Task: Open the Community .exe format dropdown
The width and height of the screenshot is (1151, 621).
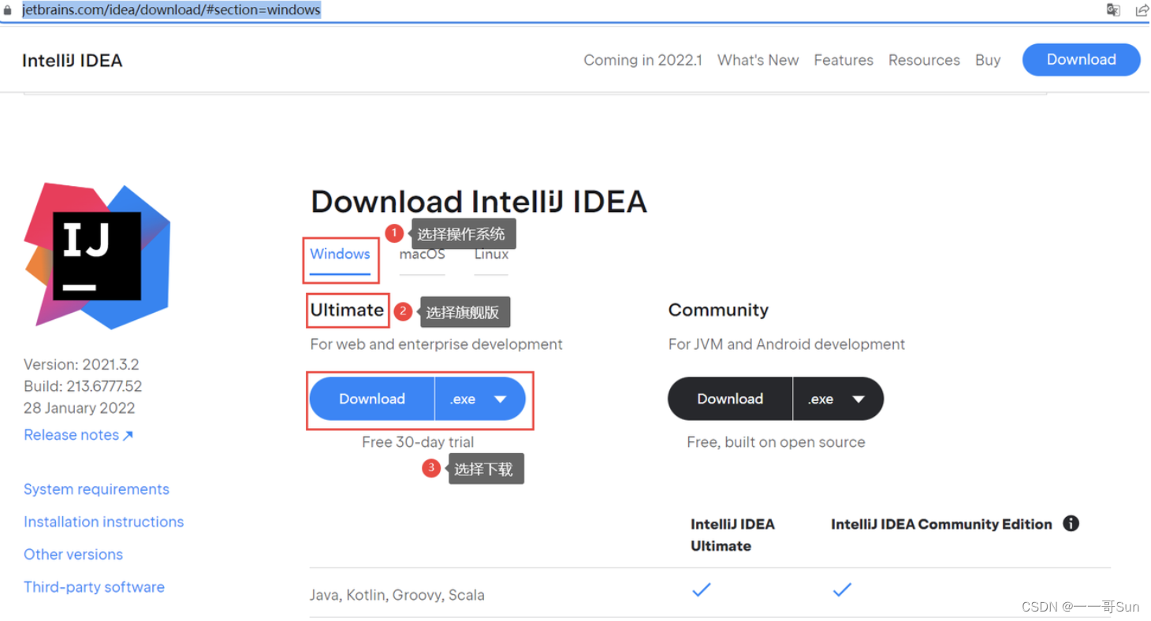Action: click(x=838, y=399)
